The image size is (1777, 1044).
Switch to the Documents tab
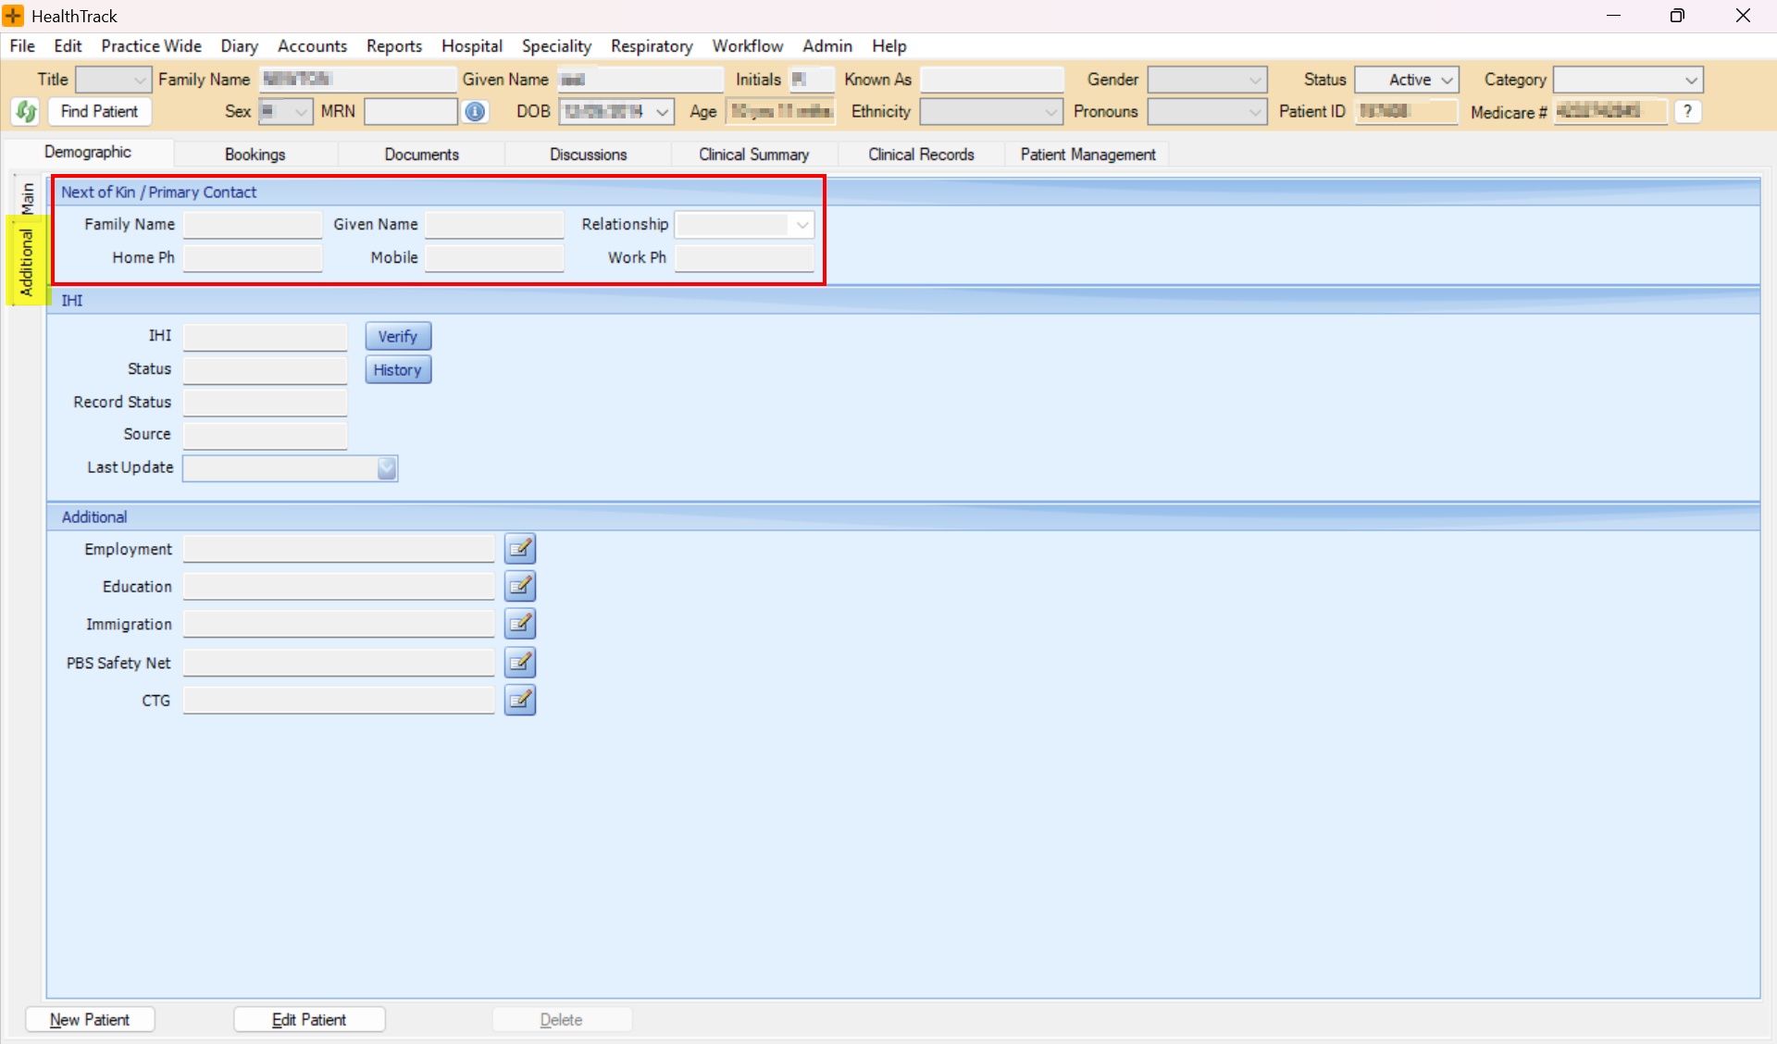421,155
